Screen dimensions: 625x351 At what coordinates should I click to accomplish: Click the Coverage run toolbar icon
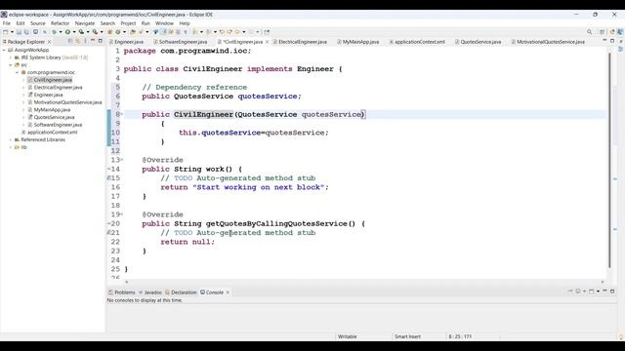[81, 32]
